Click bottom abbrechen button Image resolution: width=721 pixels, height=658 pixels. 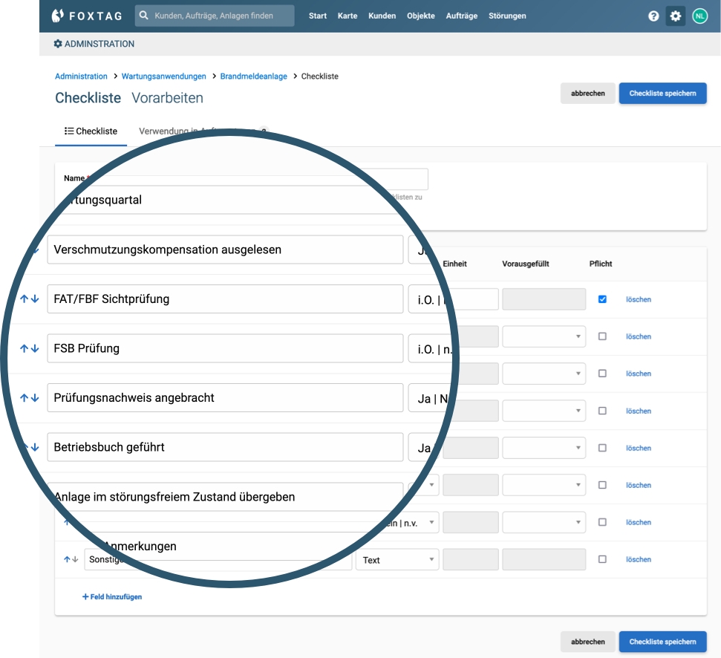(x=587, y=642)
